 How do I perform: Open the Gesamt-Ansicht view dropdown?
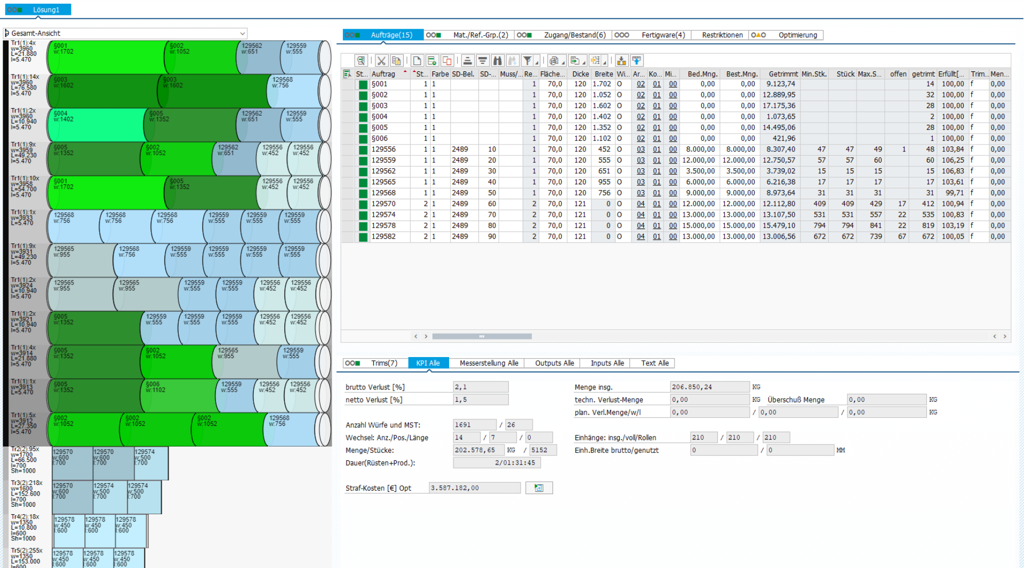click(x=243, y=34)
